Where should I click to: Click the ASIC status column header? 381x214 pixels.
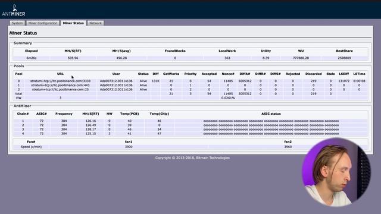click(271, 114)
